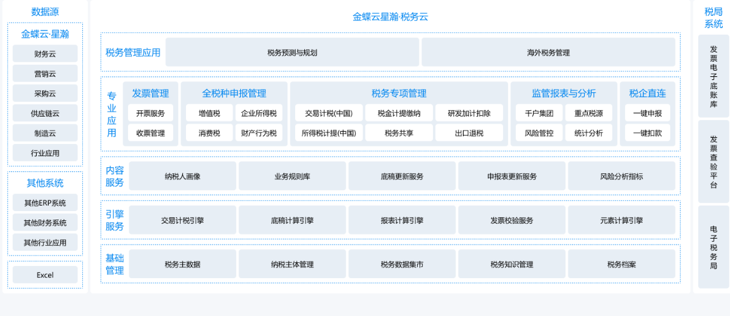
Task: Select the 其他财务系统 box
Action: pos(45,223)
